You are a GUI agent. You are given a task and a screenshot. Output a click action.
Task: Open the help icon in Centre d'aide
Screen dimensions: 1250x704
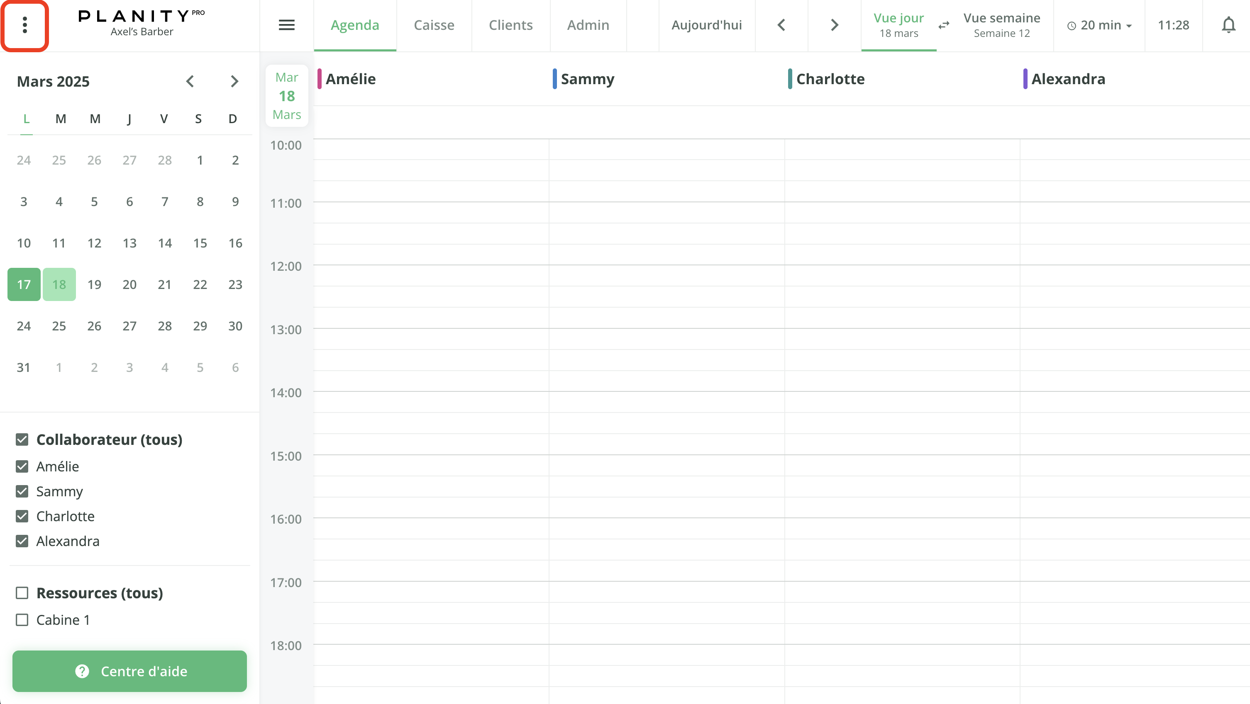(x=81, y=672)
